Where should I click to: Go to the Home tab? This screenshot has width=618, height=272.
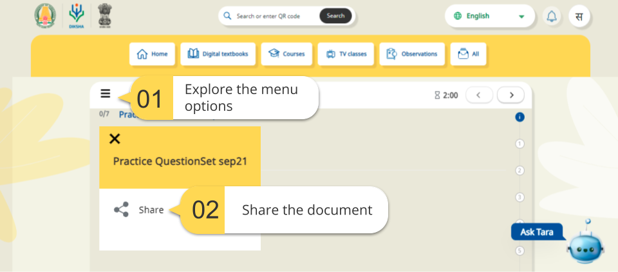[x=152, y=54]
